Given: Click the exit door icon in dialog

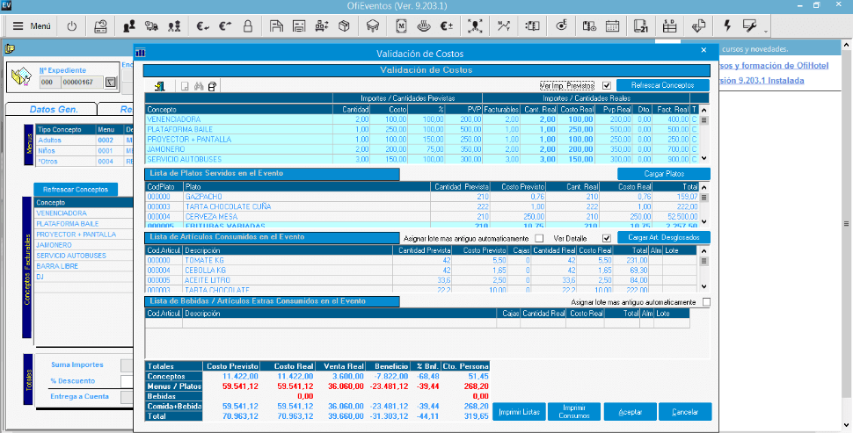Looking at the screenshot, I should (x=162, y=86).
